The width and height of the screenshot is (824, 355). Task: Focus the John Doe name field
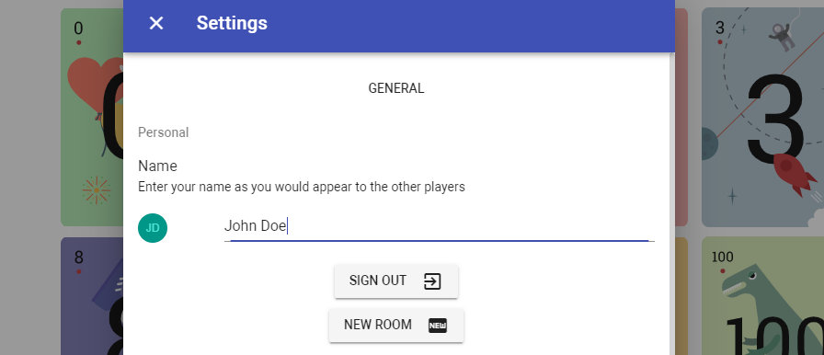click(x=440, y=226)
